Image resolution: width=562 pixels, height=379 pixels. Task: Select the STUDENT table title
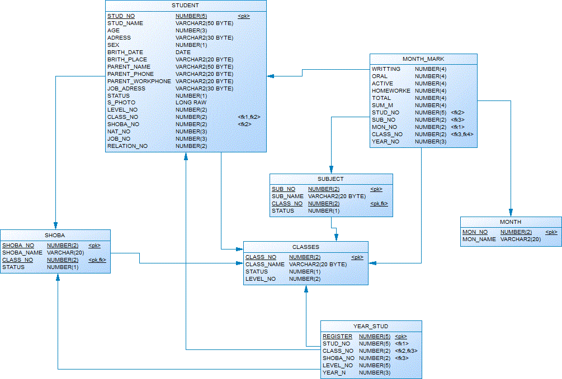pos(186,6)
